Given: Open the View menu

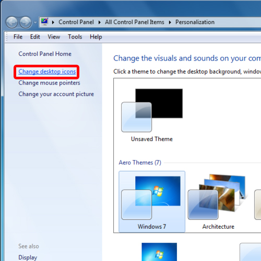Looking at the screenshot, I should (54, 37).
